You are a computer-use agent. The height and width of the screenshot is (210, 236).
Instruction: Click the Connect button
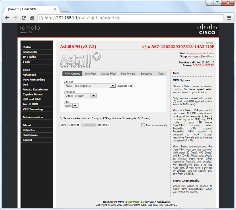coord(74,125)
